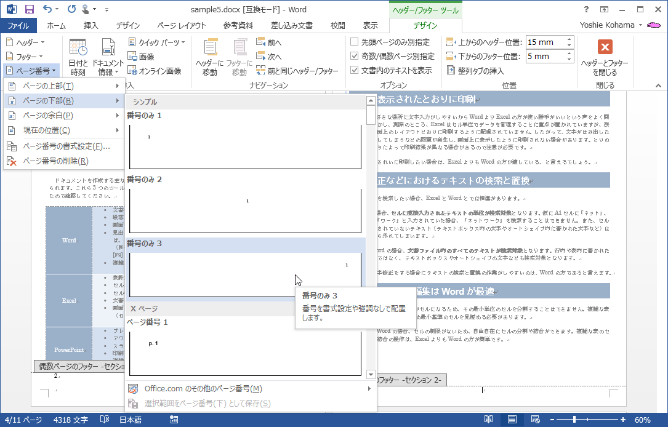Customize quick access toolbar dropdown arrow

click(107, 9)
